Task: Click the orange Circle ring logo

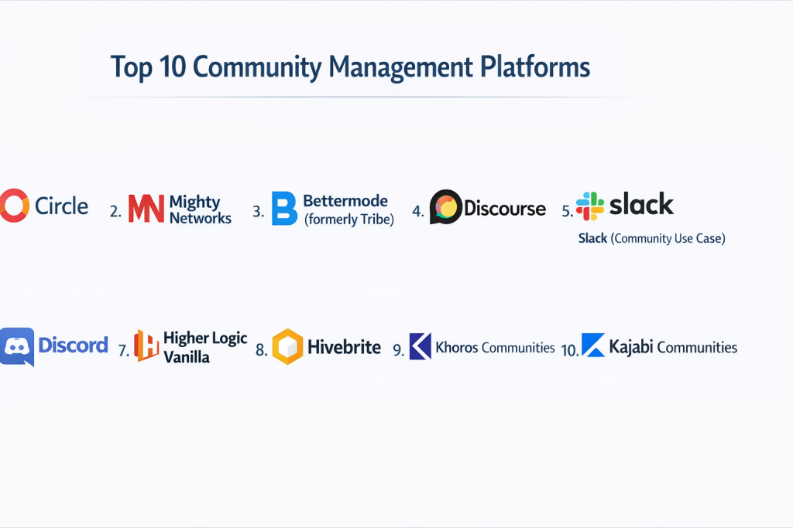Action: 14,206
